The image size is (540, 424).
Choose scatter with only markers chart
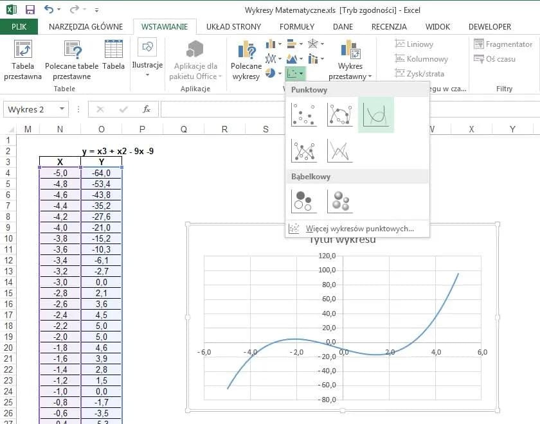click(303, 115)
